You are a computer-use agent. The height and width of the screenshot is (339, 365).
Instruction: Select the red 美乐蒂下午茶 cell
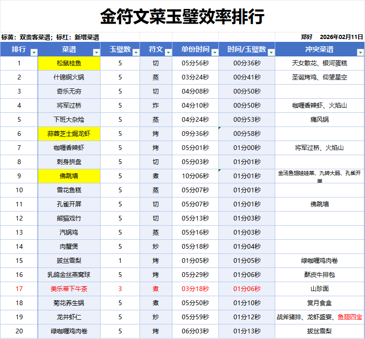click(69, 289)
